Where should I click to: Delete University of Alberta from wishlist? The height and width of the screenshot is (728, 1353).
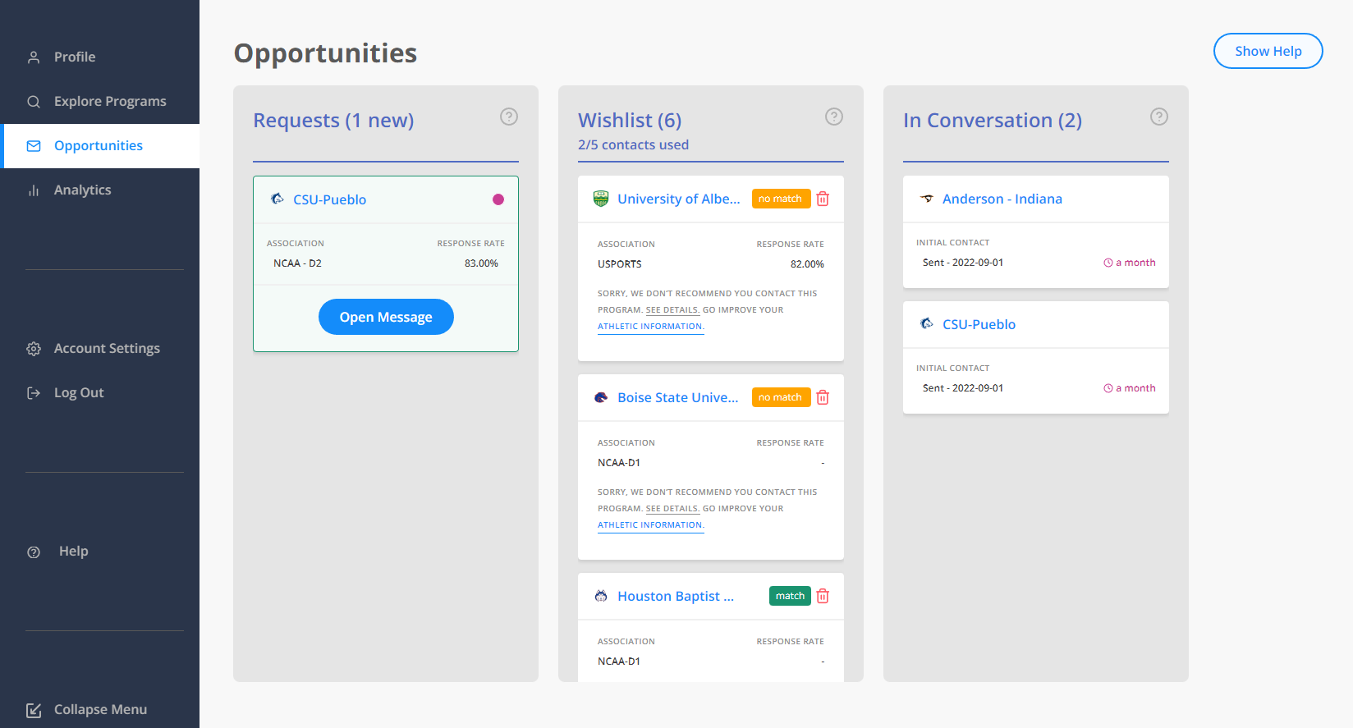pyautogui.click(x=823, y=199)
